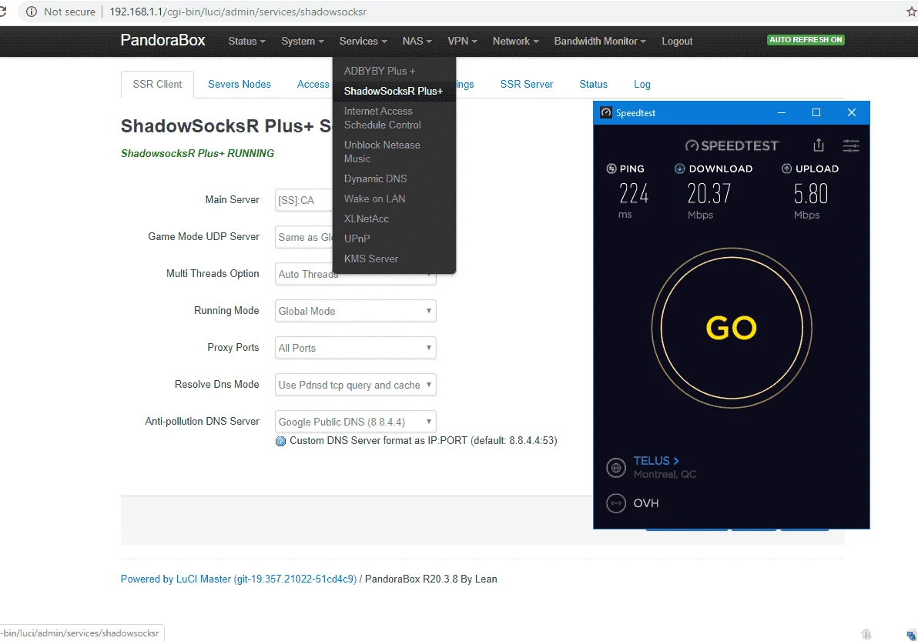Click the connection icon beside OVH
The width and height of the screenshot is (918, 641).
616,503
